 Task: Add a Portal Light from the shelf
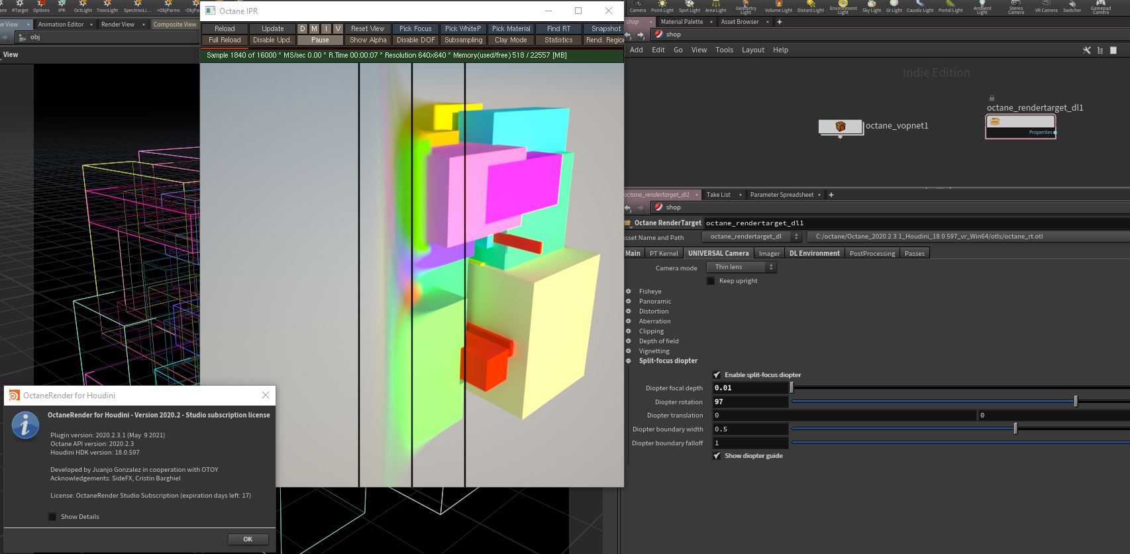click(950, 7)
